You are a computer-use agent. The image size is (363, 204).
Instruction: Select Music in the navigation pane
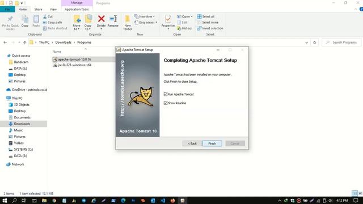click(18, 130)
